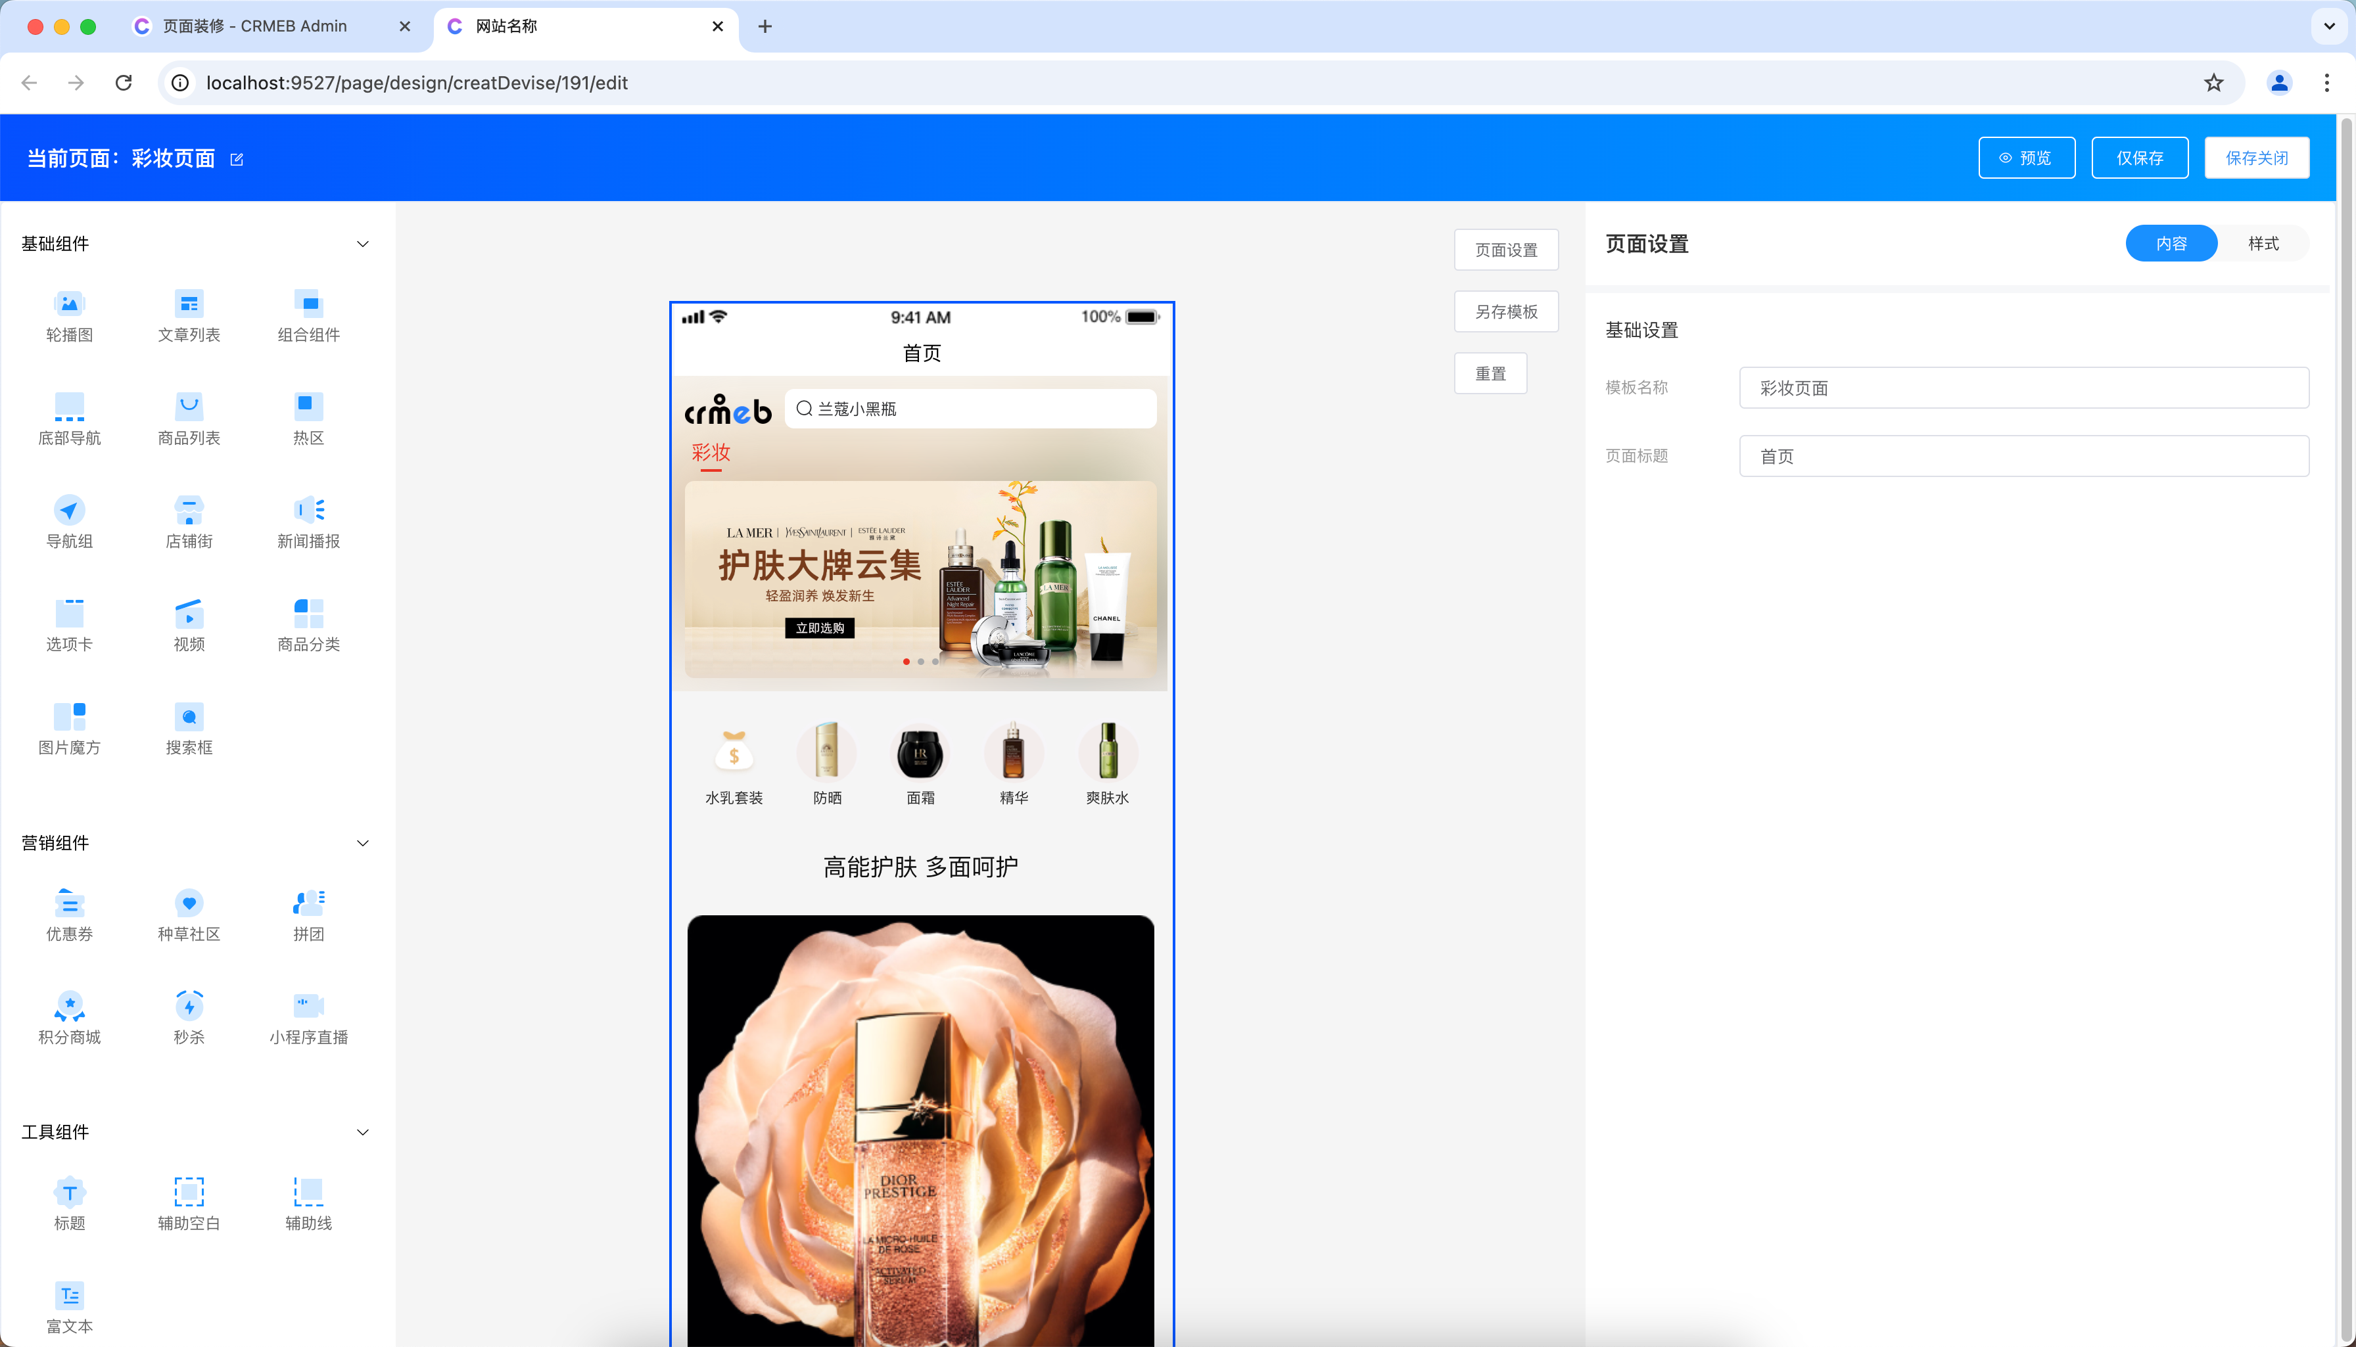Collapse the 工具组件 section
The width and height of the screenshot is (2356, 1347).
pyautogui.click(x=363, y=1132)
